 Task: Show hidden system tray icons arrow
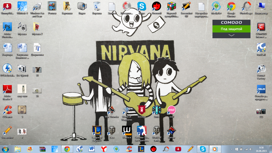[x=231, y=149]
